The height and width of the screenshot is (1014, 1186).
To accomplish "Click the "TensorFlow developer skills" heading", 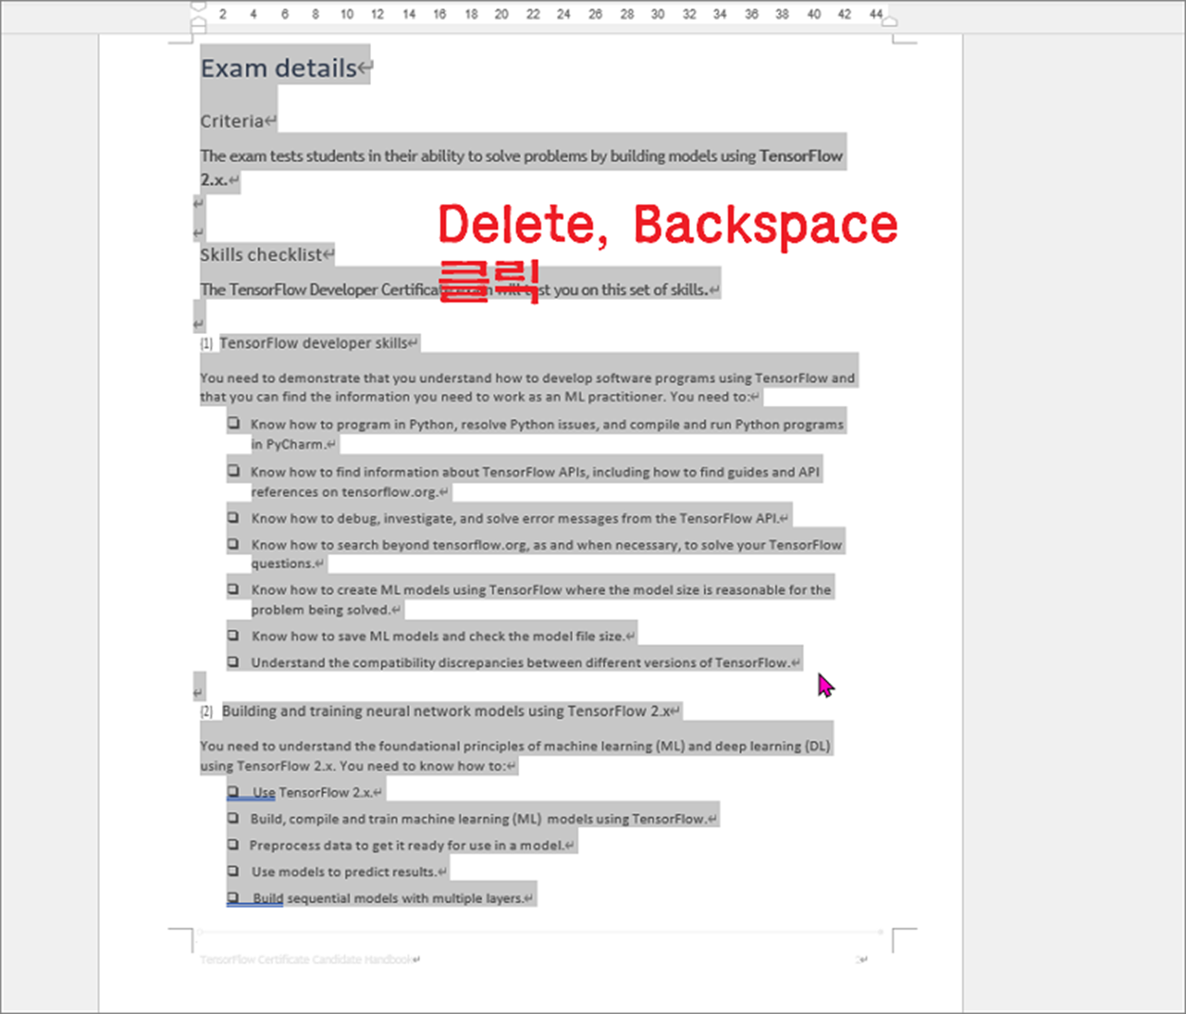I will [x=314, y=343].
